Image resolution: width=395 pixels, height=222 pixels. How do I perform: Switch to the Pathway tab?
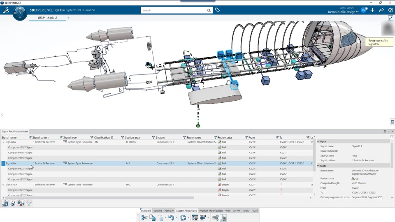click(169, 210)
